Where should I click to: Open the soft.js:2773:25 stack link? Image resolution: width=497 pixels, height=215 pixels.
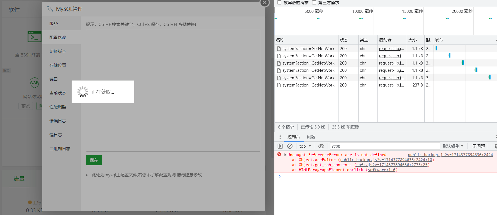tap(392, 165)
